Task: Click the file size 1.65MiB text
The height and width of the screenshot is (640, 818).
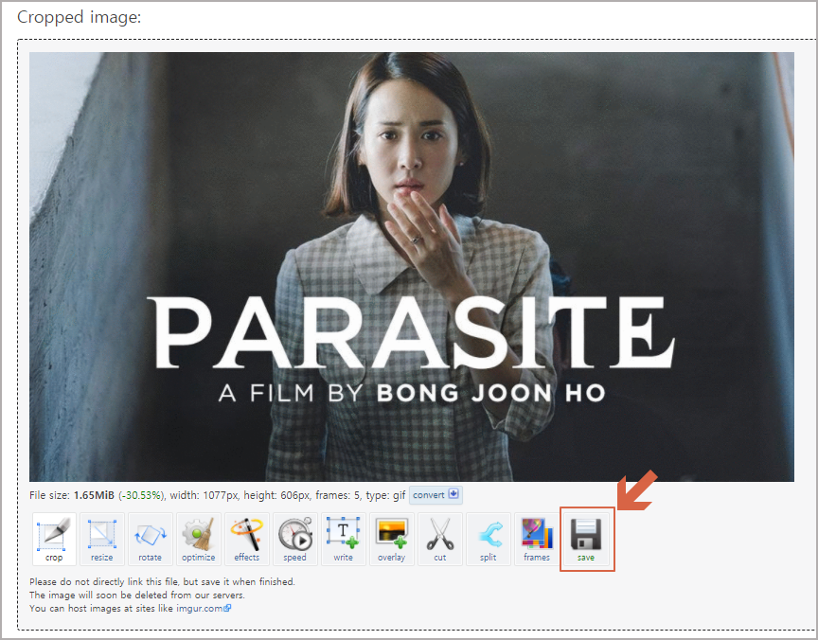Action: pyautogui.click(x=94, y=495)
